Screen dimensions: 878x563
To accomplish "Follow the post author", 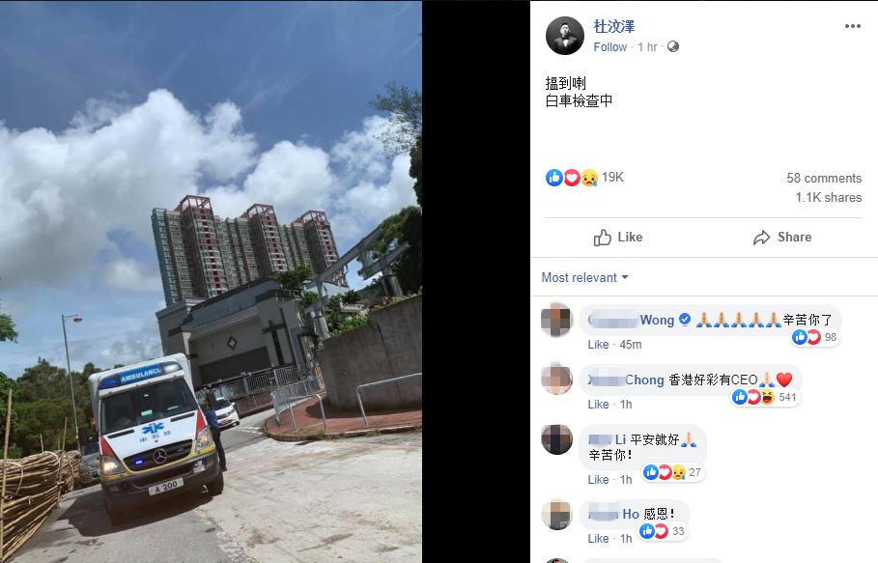I will click(609, 47).
